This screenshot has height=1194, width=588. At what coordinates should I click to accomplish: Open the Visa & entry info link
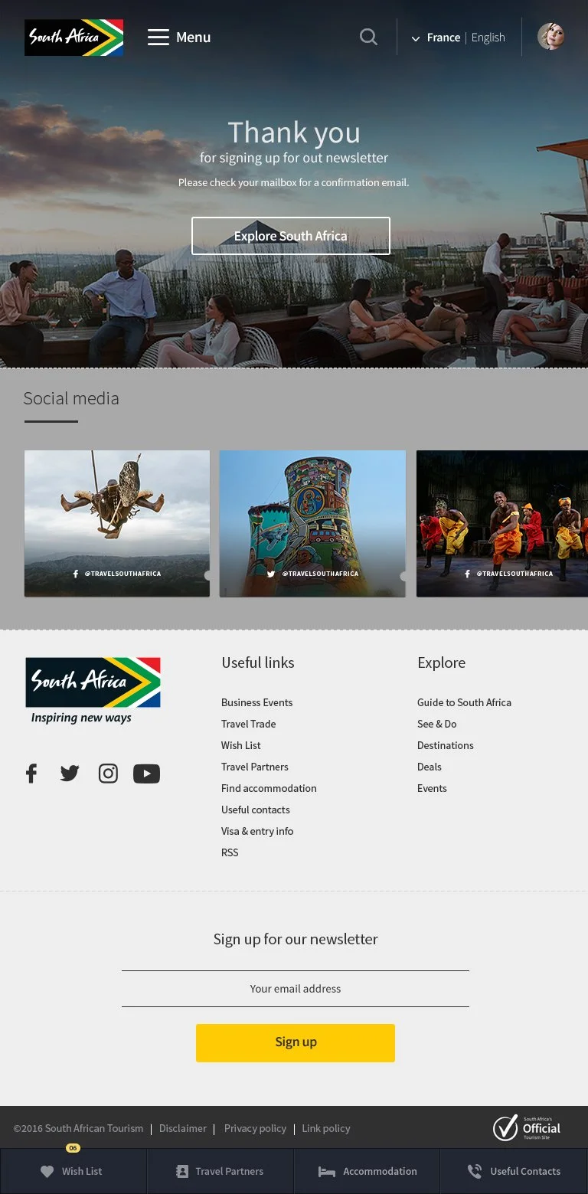tap(257, 831)
